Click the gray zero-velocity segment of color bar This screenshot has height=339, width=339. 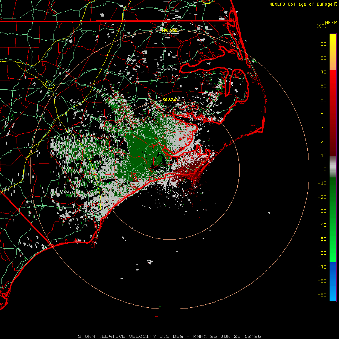point(333,167)
